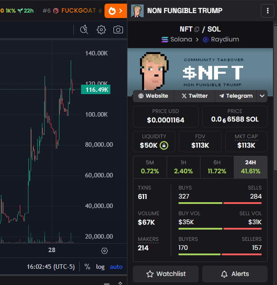
Task: Click the 22h age badge in ticker
Action: (x=26, y=11)
